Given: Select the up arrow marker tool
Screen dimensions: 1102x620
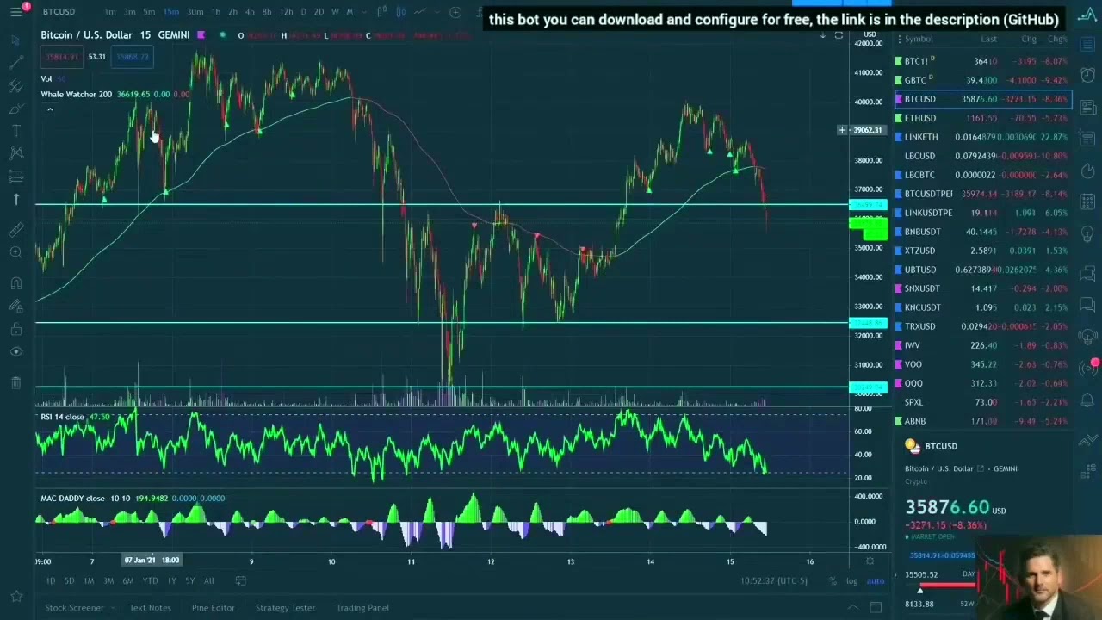Looking at the screenshot, I should tap(15, 200).
